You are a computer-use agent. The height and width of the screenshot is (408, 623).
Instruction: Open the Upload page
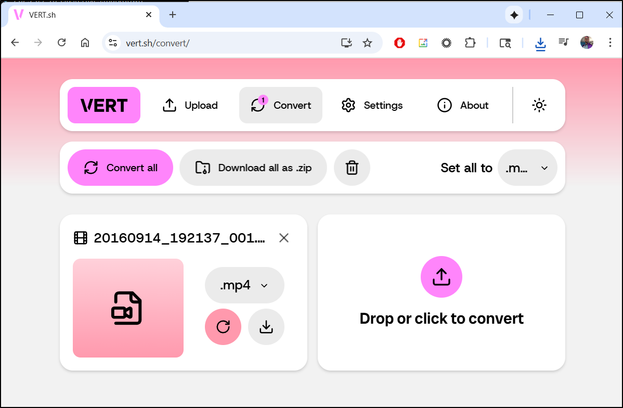190,105
